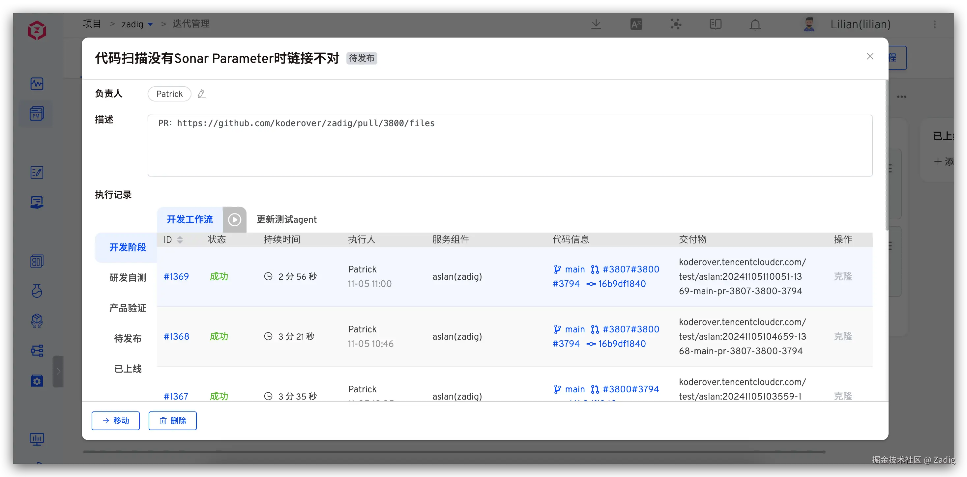The width and height of the screenshot is (967, 477).
Task: Click the notification bell icon
Action: 755,24
